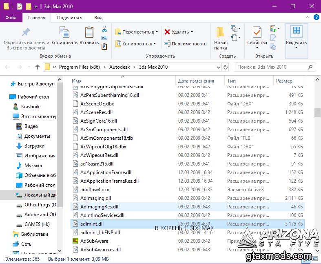Open the Удалить dropdown menu
Image resolution: width=321 pixels, height=264 pixels.
point(192,32)
